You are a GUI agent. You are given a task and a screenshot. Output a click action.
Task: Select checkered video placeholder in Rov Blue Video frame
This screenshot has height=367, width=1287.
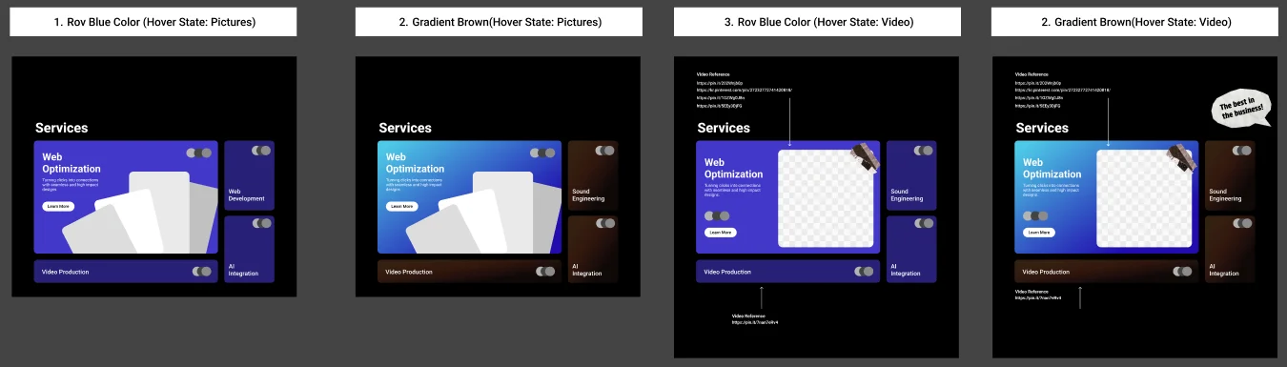click(x=827, y=197)
